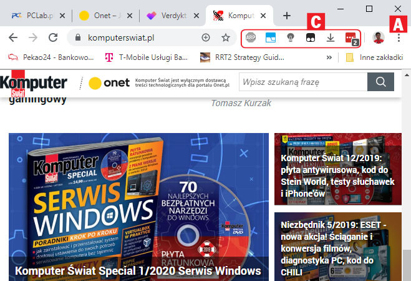Open the black mask extension icon
The height and width of the screenshot is (281, 411).
point(311,37)
